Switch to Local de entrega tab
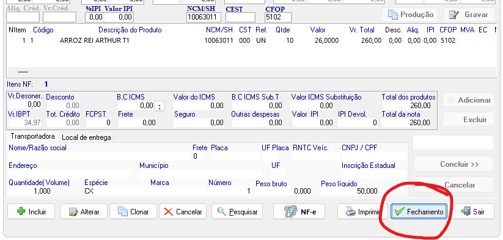 tap(86, 137)
